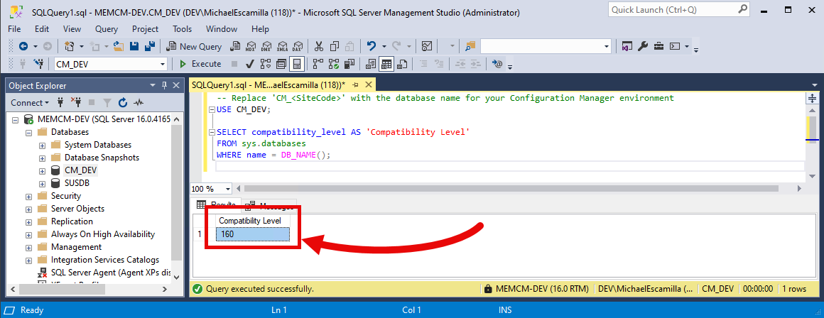Open the properties wrench icon
Image resolution: width=824 pixels, height=318 pixels.
(x=643, y=46)
